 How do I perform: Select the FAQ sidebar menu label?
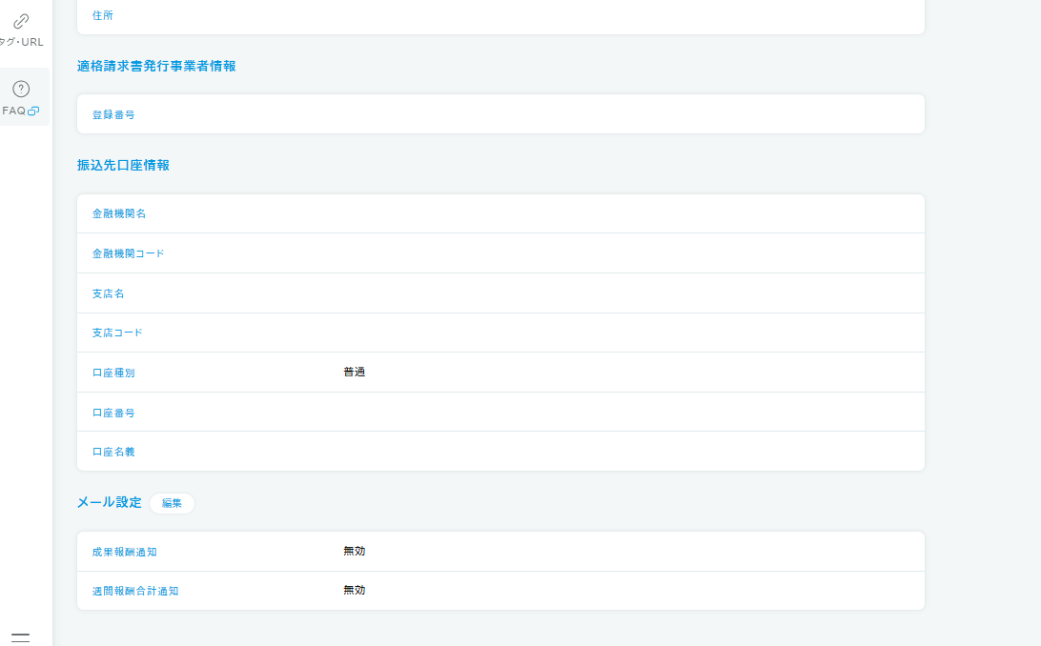[14, 111]
